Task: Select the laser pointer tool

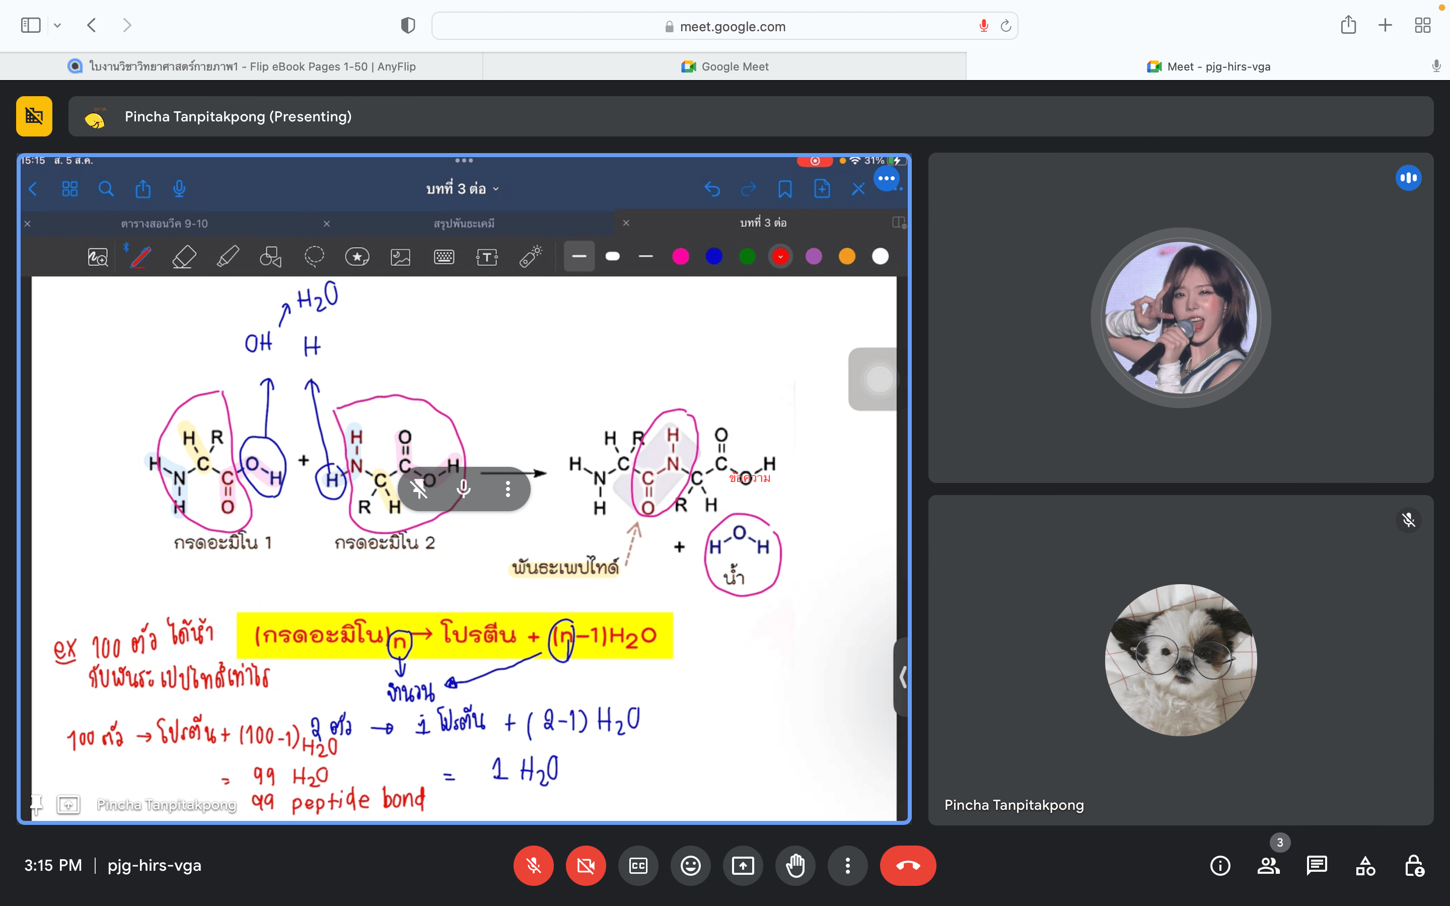Action: 531,257
